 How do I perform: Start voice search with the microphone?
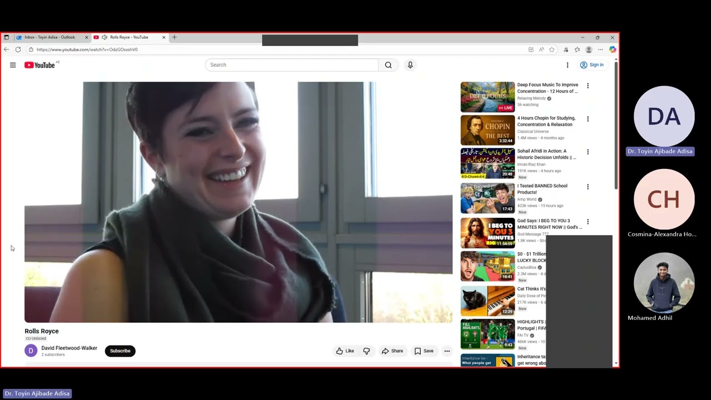tap(410, 65)
